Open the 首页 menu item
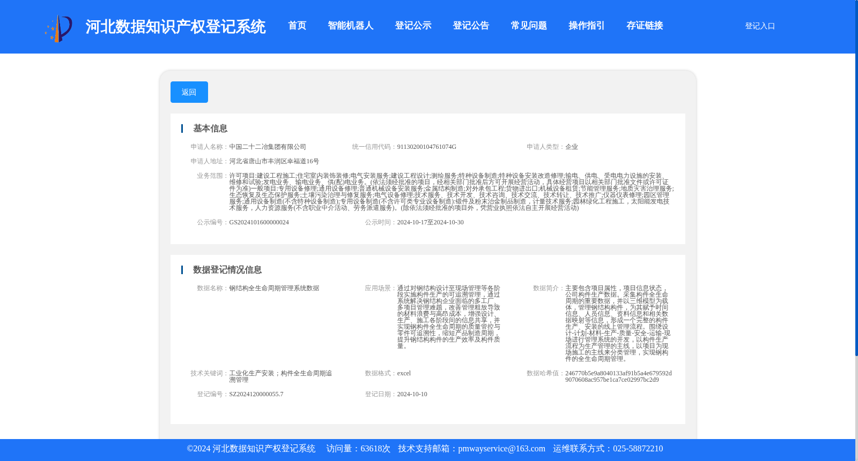This screenshot has height=461, width=858. coord(297,26)
